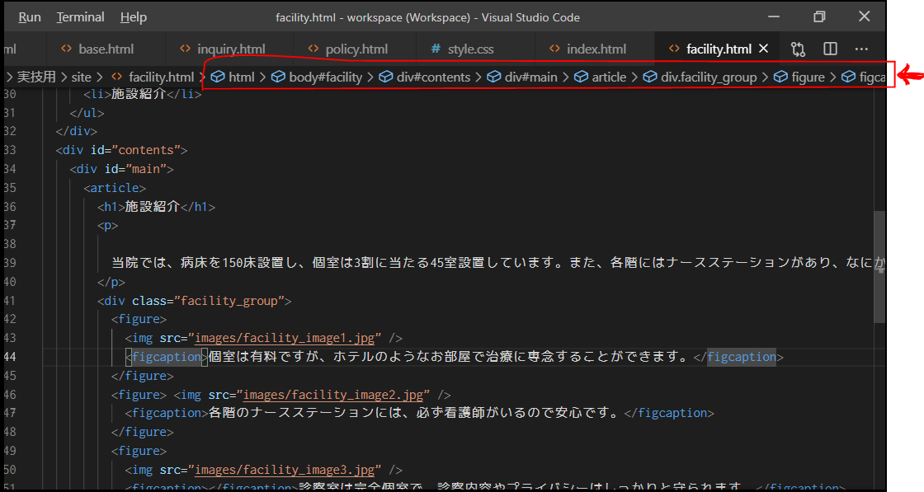Switch to the base.html tab

pyautogui.click(x=106, y=49)
